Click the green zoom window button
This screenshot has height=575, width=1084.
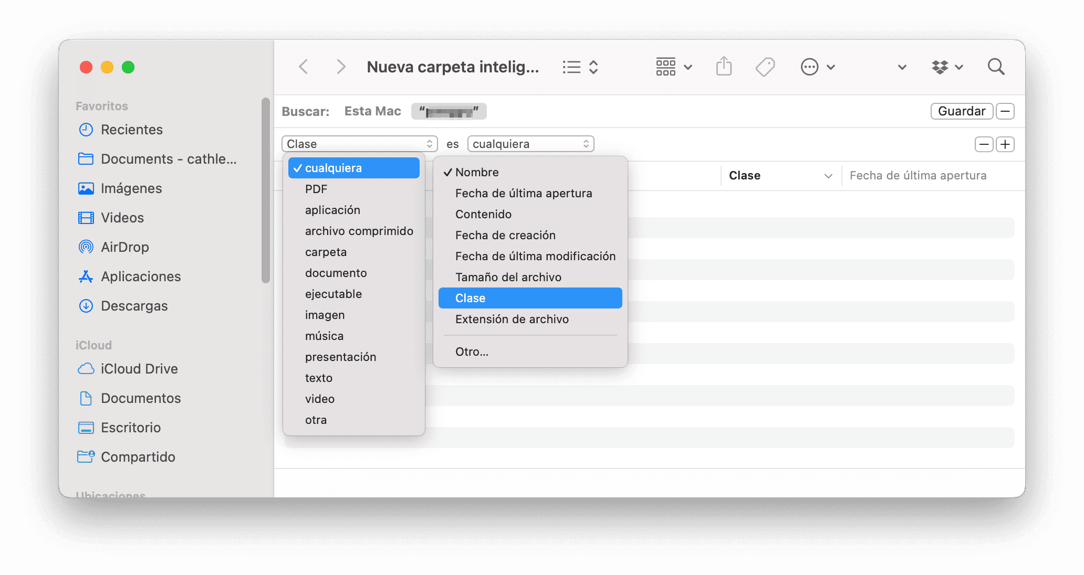tap(128, 67)
